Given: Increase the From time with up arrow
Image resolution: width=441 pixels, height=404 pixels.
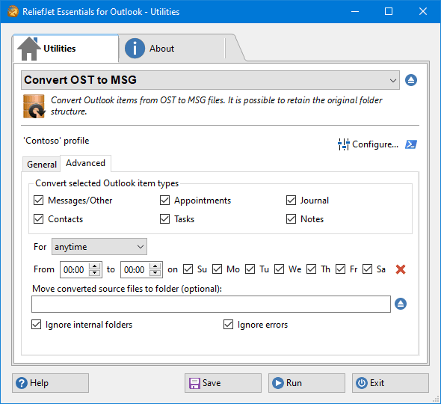Looking at the screenshot, I should click(95, 266).
